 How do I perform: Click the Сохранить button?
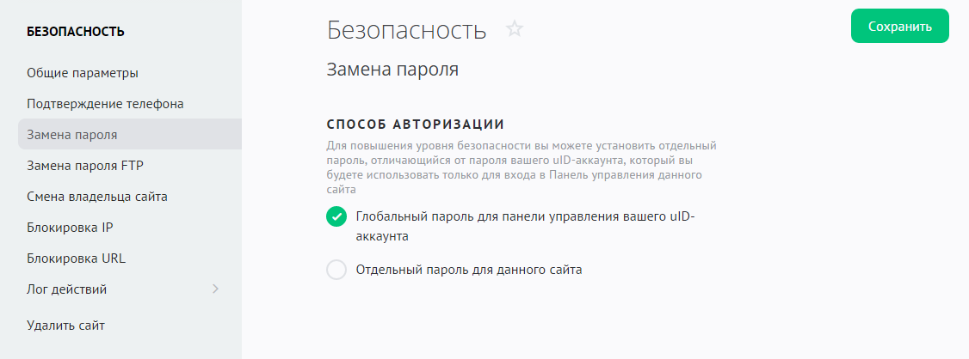pyautogui.click(x=899, y=27)
